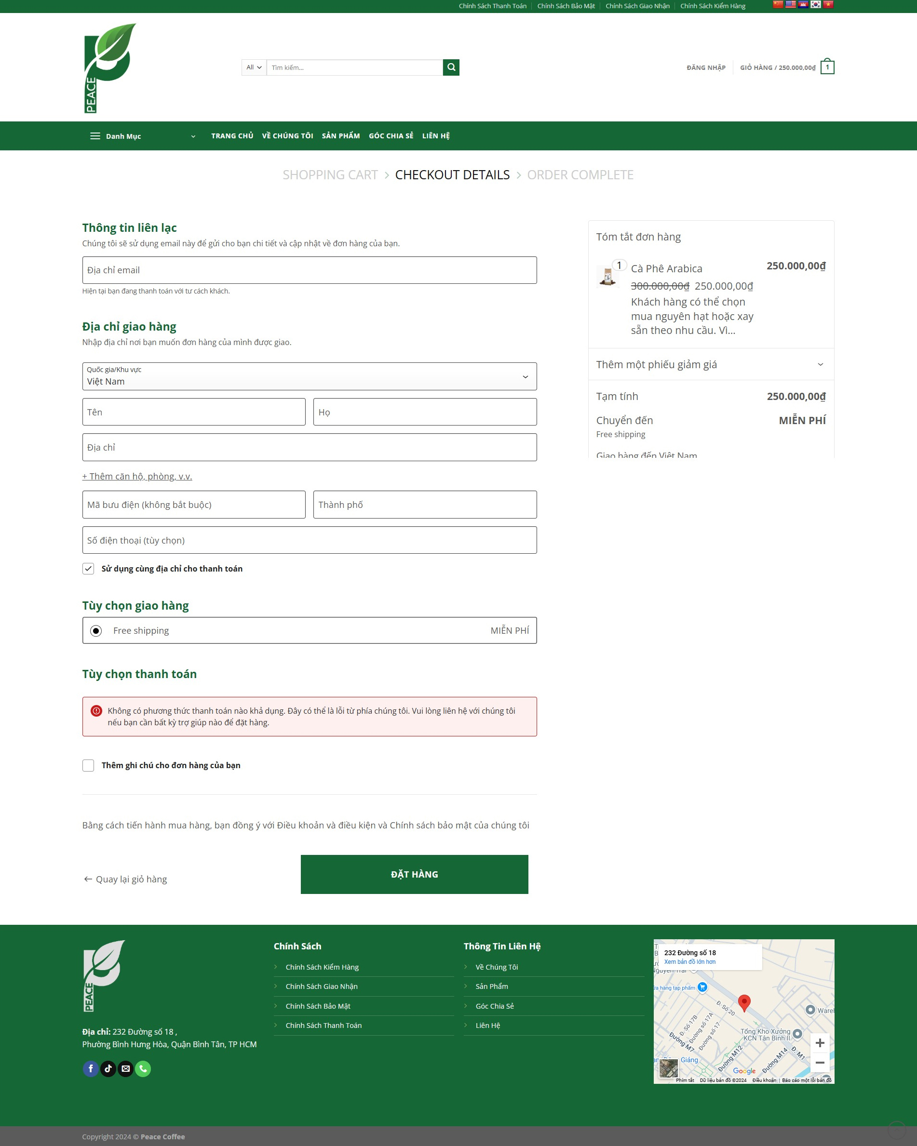
Task: Check add a note to your order
Action: [88, 765]
